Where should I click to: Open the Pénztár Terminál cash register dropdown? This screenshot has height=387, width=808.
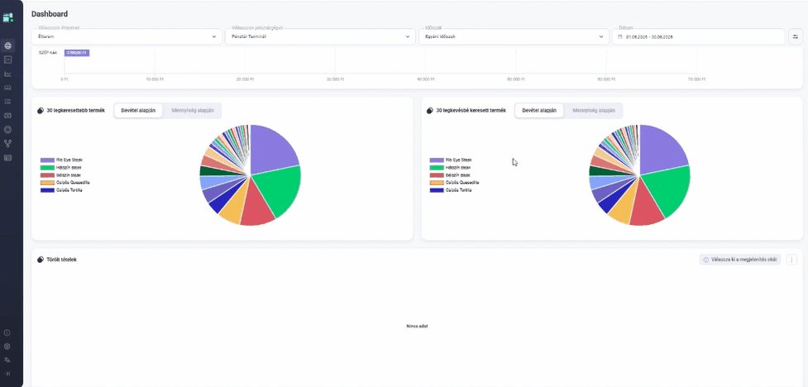tap(321, 36)
